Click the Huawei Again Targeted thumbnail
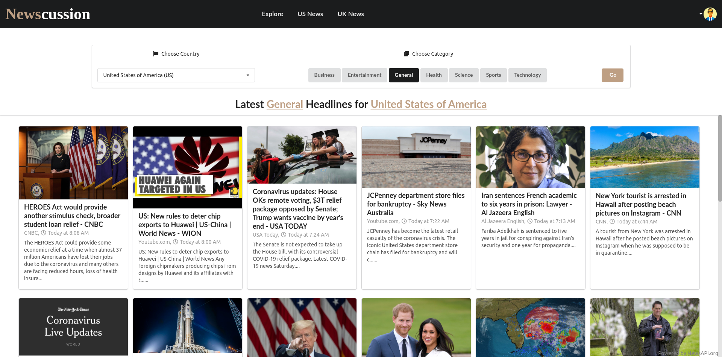Image resolution: width=722 pixels, height=357 pixels. [188, 167]
